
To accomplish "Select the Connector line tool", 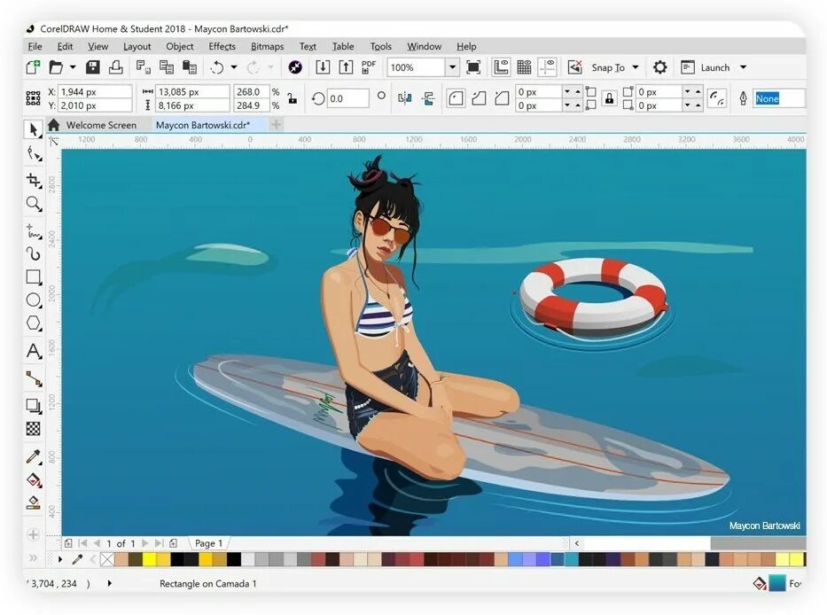I will tap(34, 378).
